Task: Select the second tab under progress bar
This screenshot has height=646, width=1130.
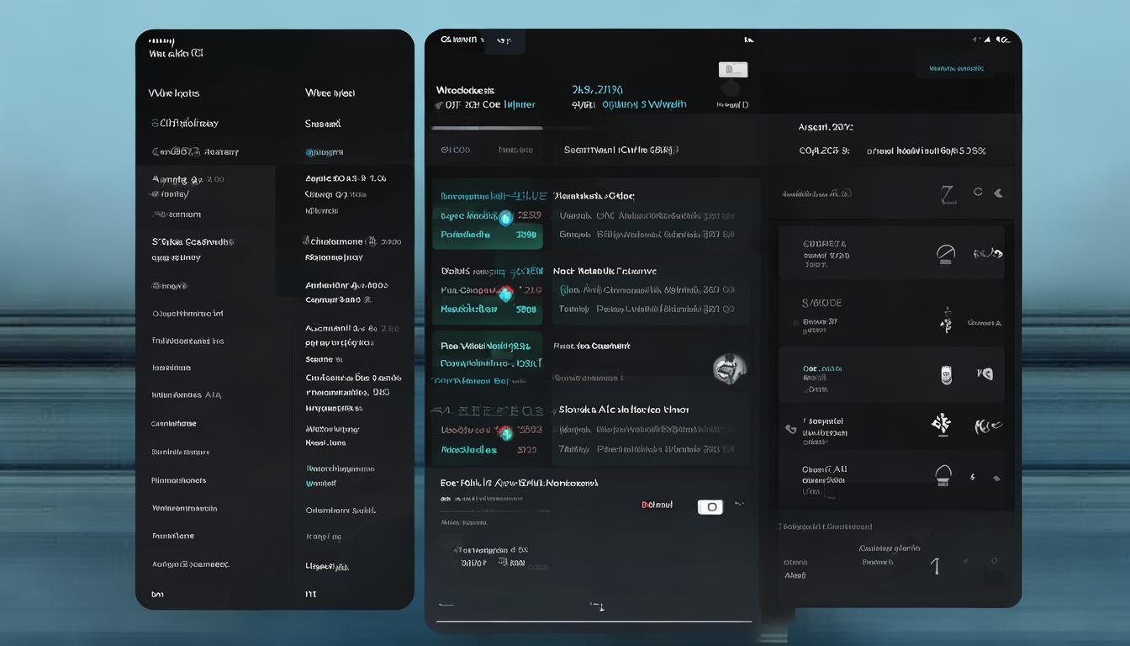Action: 515,151
